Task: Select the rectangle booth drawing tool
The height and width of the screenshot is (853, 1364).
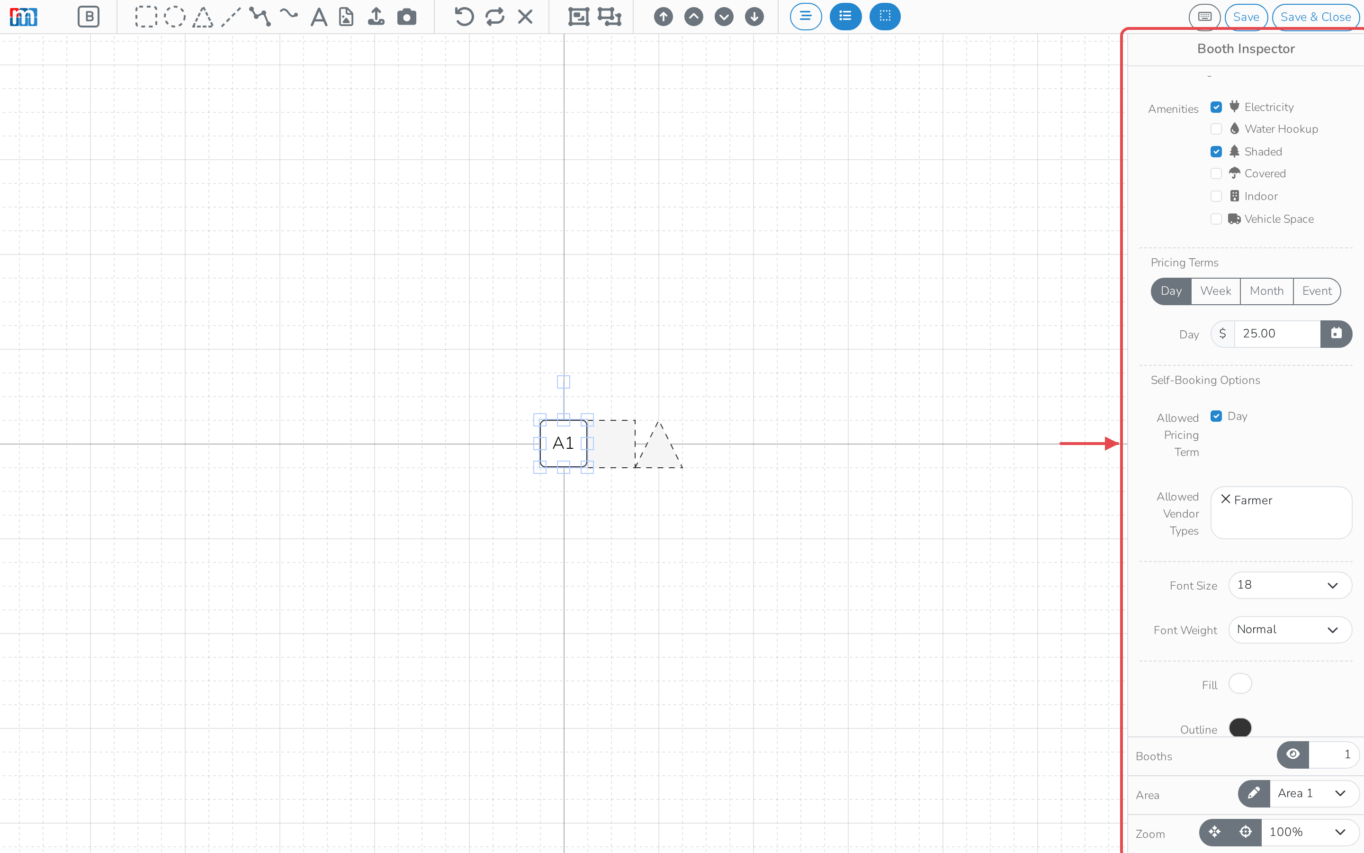Action: (x=145, y=17)
